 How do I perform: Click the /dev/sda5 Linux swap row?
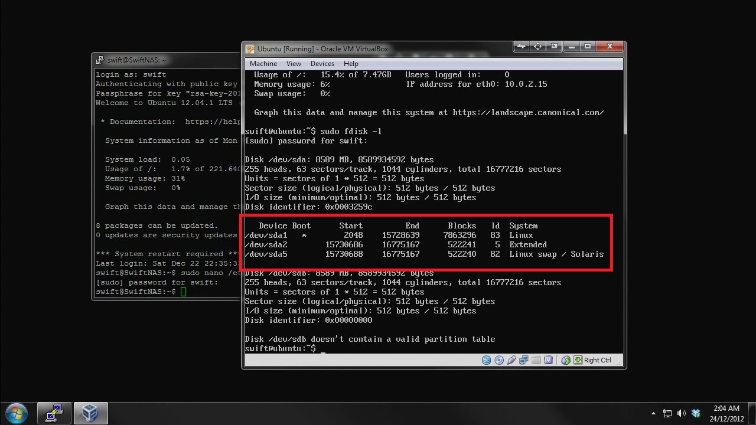424,254
